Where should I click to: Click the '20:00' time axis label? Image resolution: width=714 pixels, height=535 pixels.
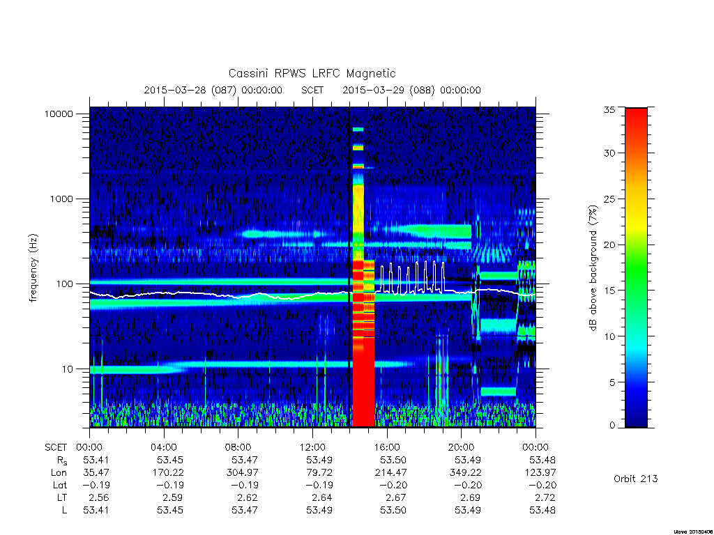(462, 447)
